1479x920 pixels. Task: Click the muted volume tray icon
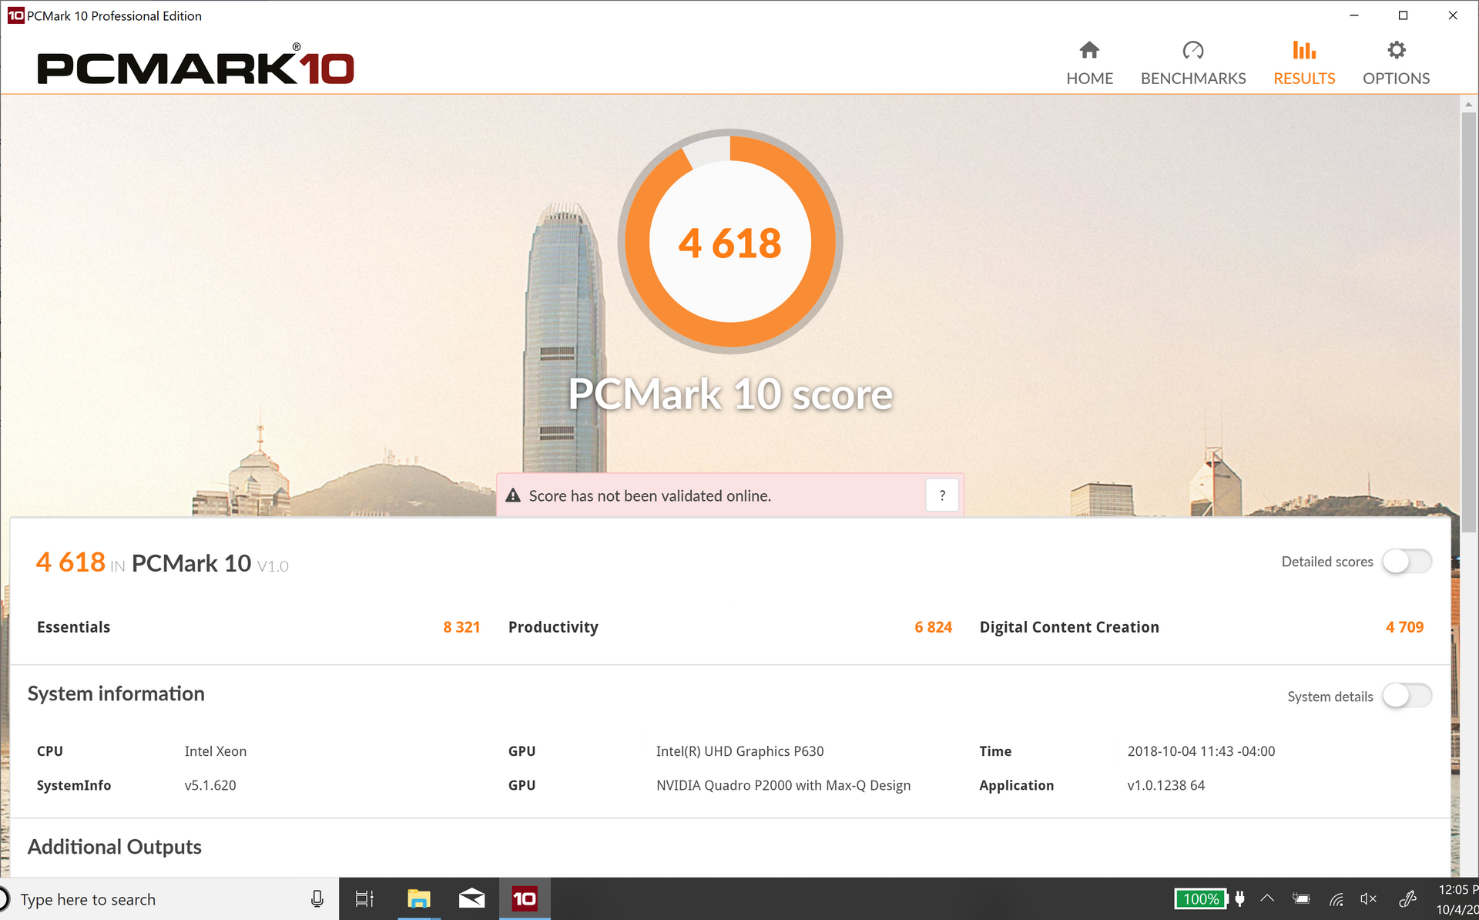1369,899
